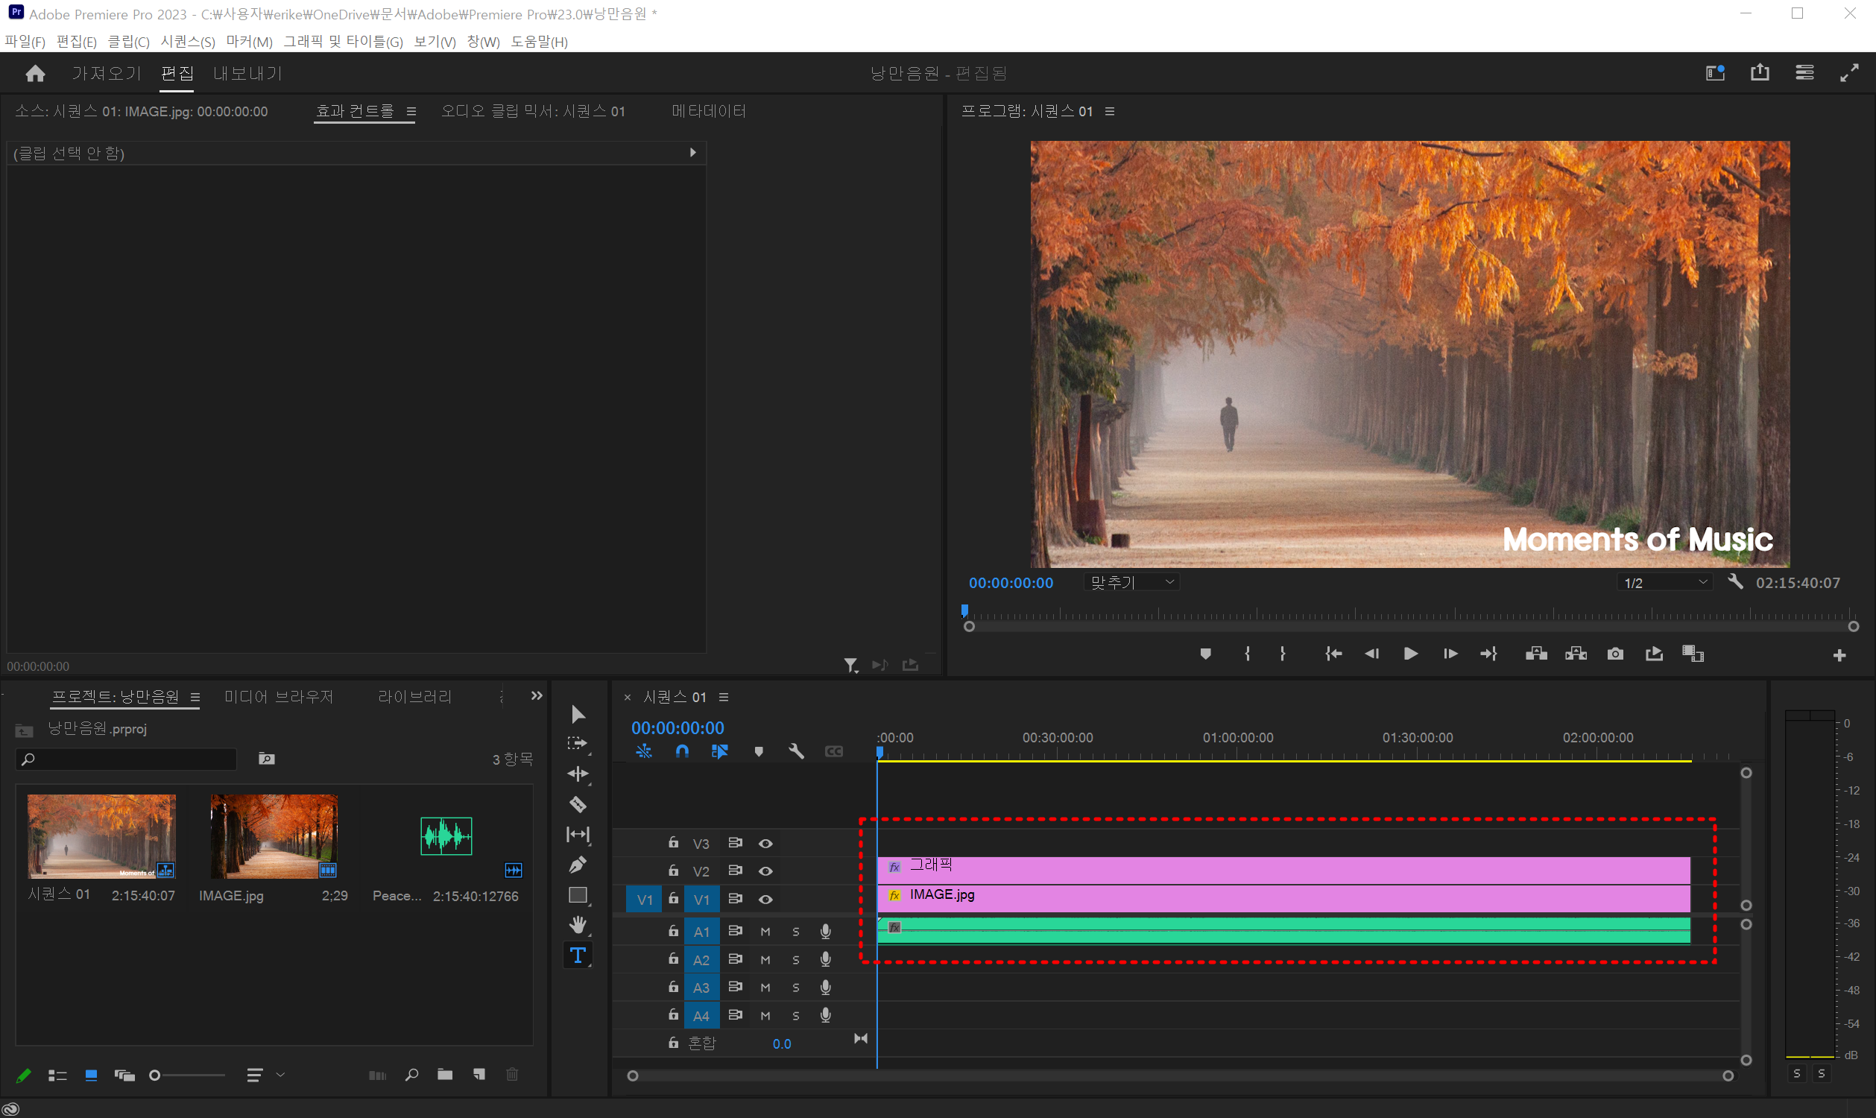
Task: Select the Ripple Edit tool
Action: coord(578,774)
